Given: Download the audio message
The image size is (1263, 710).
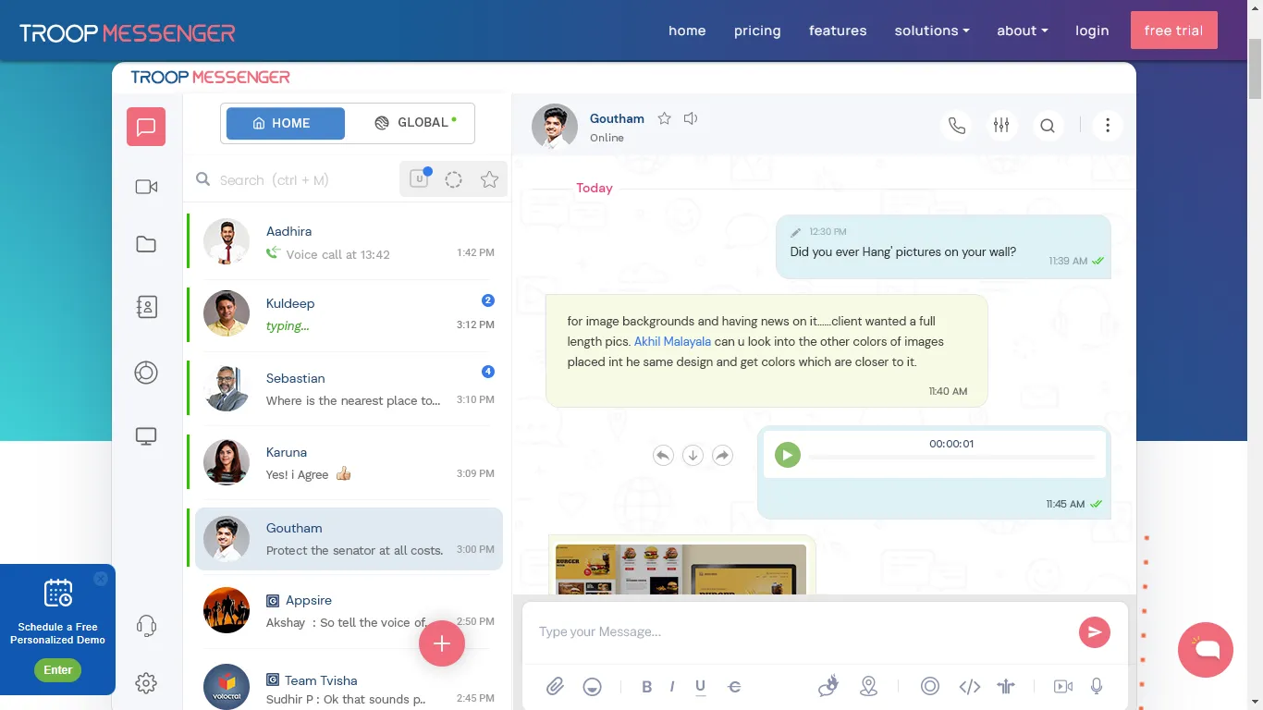Looking at the screenshot, I should tap(693, 455).
